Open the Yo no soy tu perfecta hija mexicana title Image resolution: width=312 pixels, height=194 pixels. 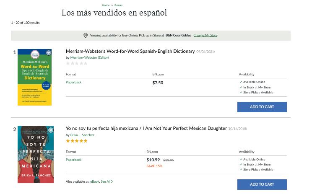(146, 128)
